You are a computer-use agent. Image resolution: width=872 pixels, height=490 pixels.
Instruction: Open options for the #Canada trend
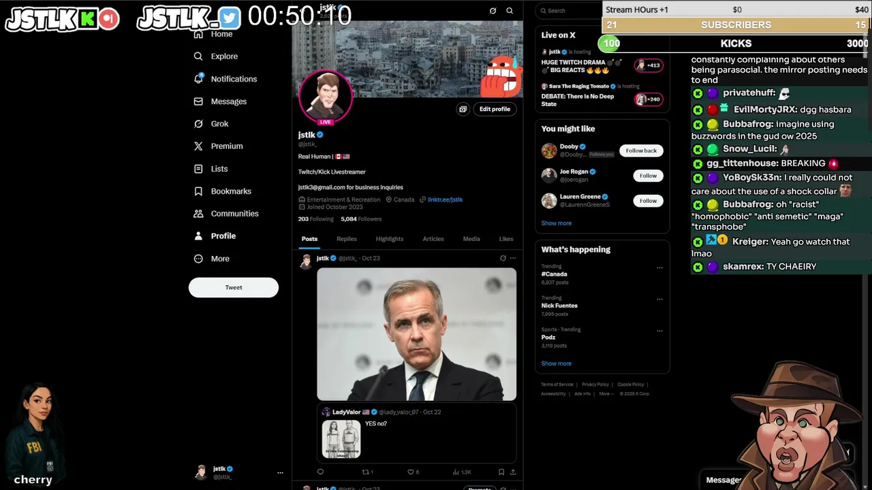tap(659, 267)
